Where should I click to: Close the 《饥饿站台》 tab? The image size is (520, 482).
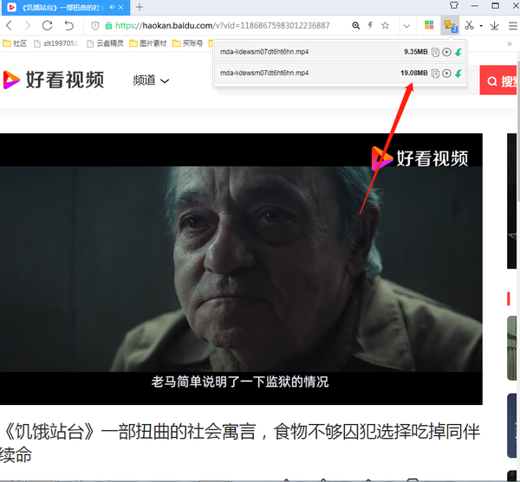121,7
